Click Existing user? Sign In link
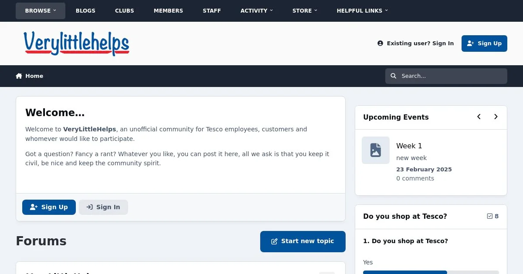This screenshot has height=274, width=523. click(x=415, y=43)
